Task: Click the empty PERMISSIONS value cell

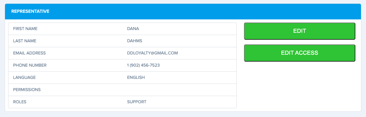Action: point(180,90)
